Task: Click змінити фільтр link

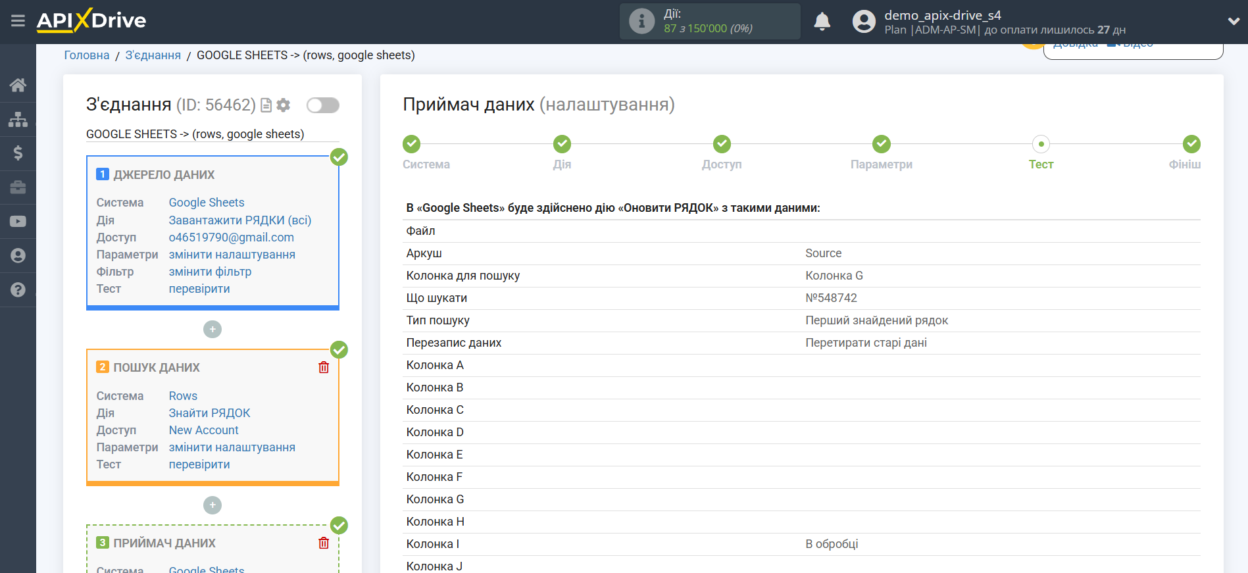Action: coord(210,272)
